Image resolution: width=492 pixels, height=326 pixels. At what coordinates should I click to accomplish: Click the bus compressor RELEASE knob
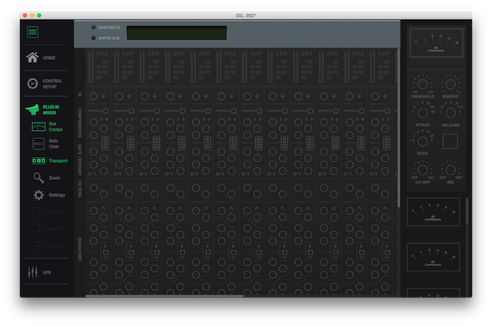tap(450, 113)
